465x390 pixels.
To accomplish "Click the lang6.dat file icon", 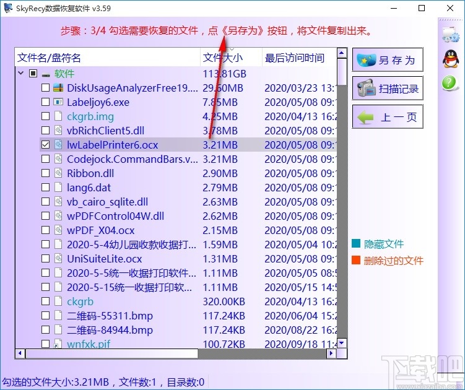I will (x=58, y=188).
